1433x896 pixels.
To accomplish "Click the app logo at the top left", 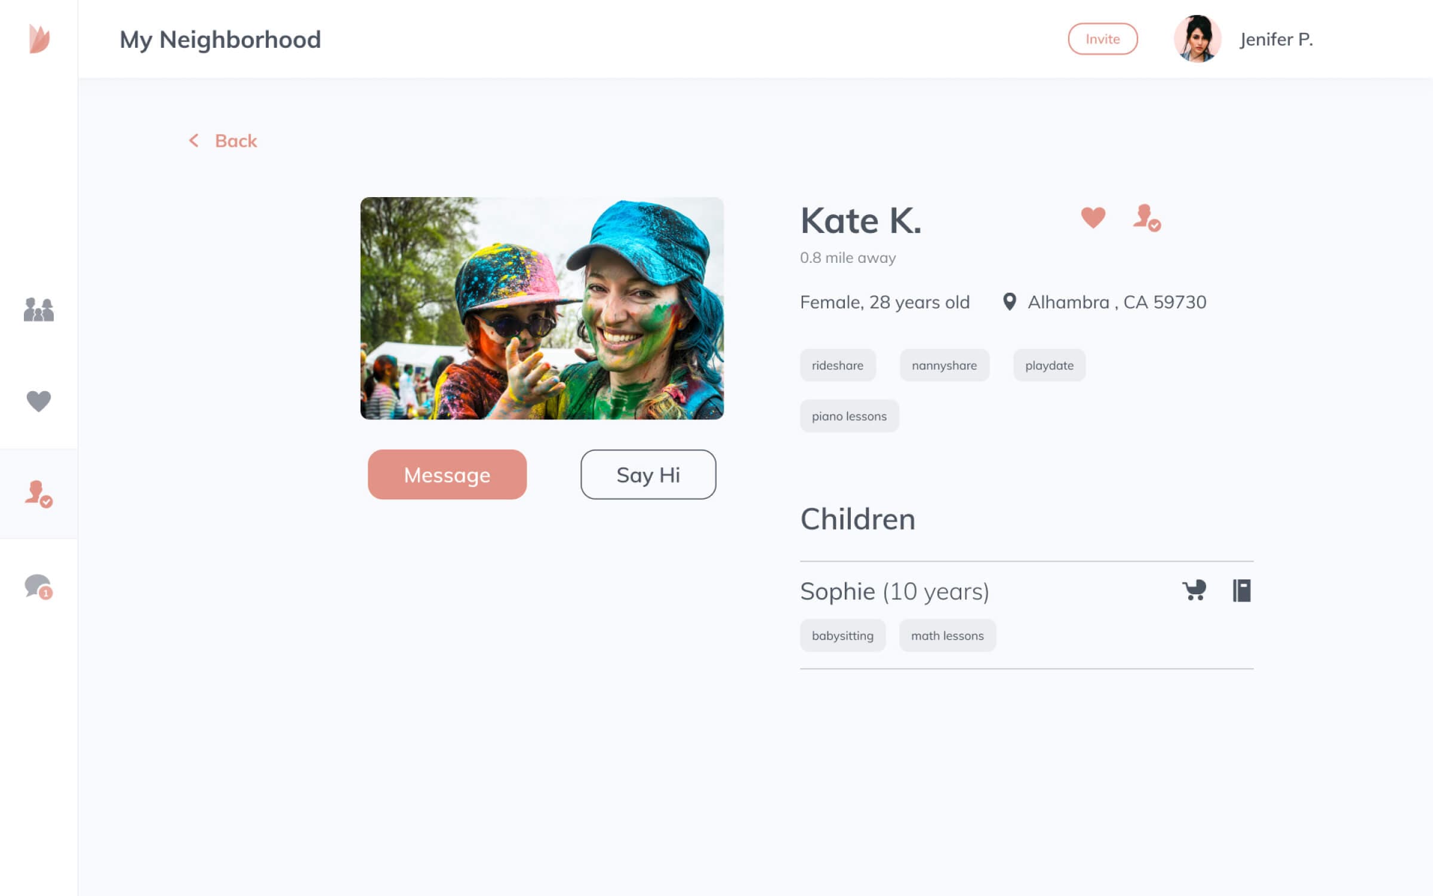I will point(39,39).
